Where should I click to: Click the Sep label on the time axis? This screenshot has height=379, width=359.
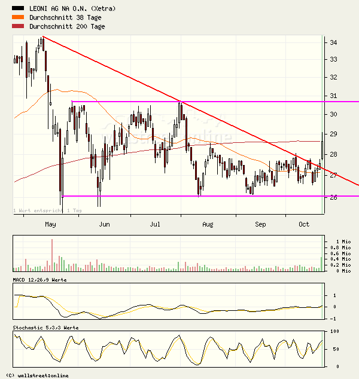(260, 225)
